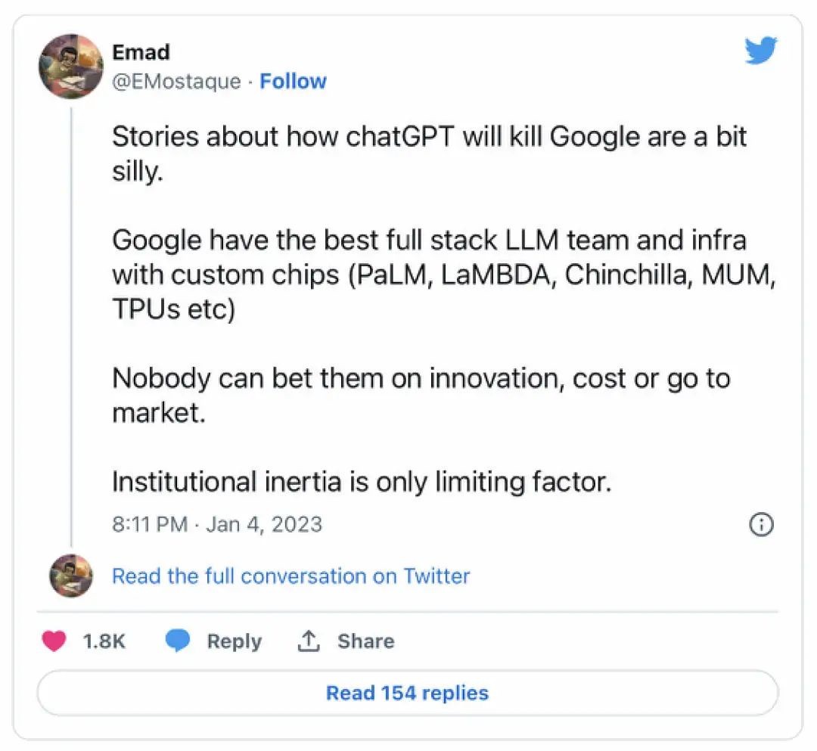Click the "Institutional inertia" sentence
The width and height of the screenshot is (817, 751).
362,482
